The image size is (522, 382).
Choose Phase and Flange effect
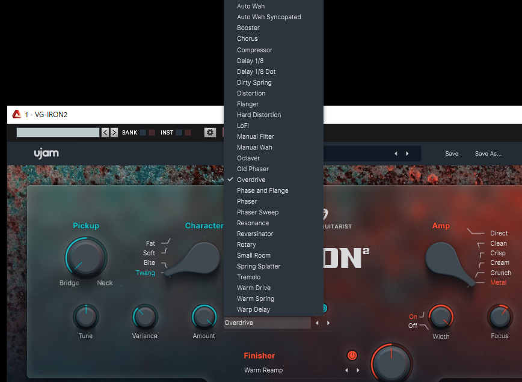pos(273,190)
